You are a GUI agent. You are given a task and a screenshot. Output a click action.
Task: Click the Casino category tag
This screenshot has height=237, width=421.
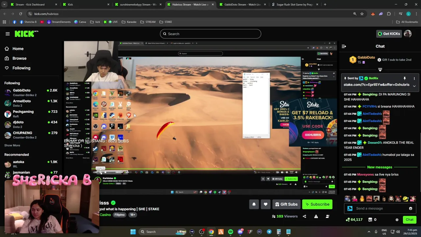pyautogui.click(x=105, y=215)
